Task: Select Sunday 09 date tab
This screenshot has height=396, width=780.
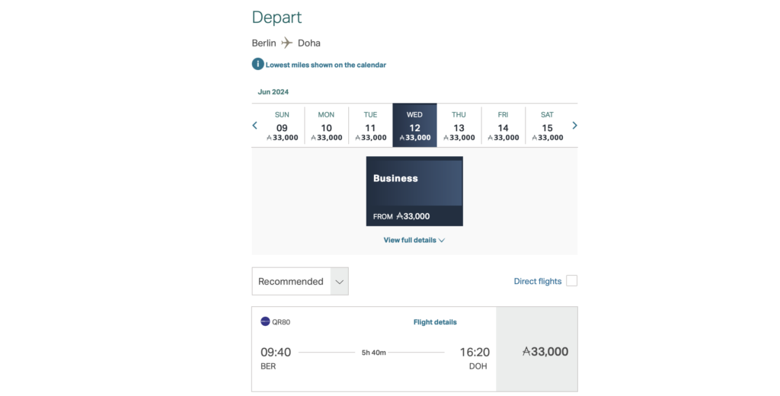Action: tap(282, 126)
